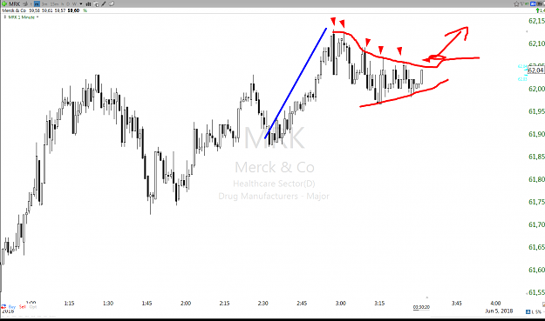
Task: Open the bar chart style icon
Action: click(88, 3)
